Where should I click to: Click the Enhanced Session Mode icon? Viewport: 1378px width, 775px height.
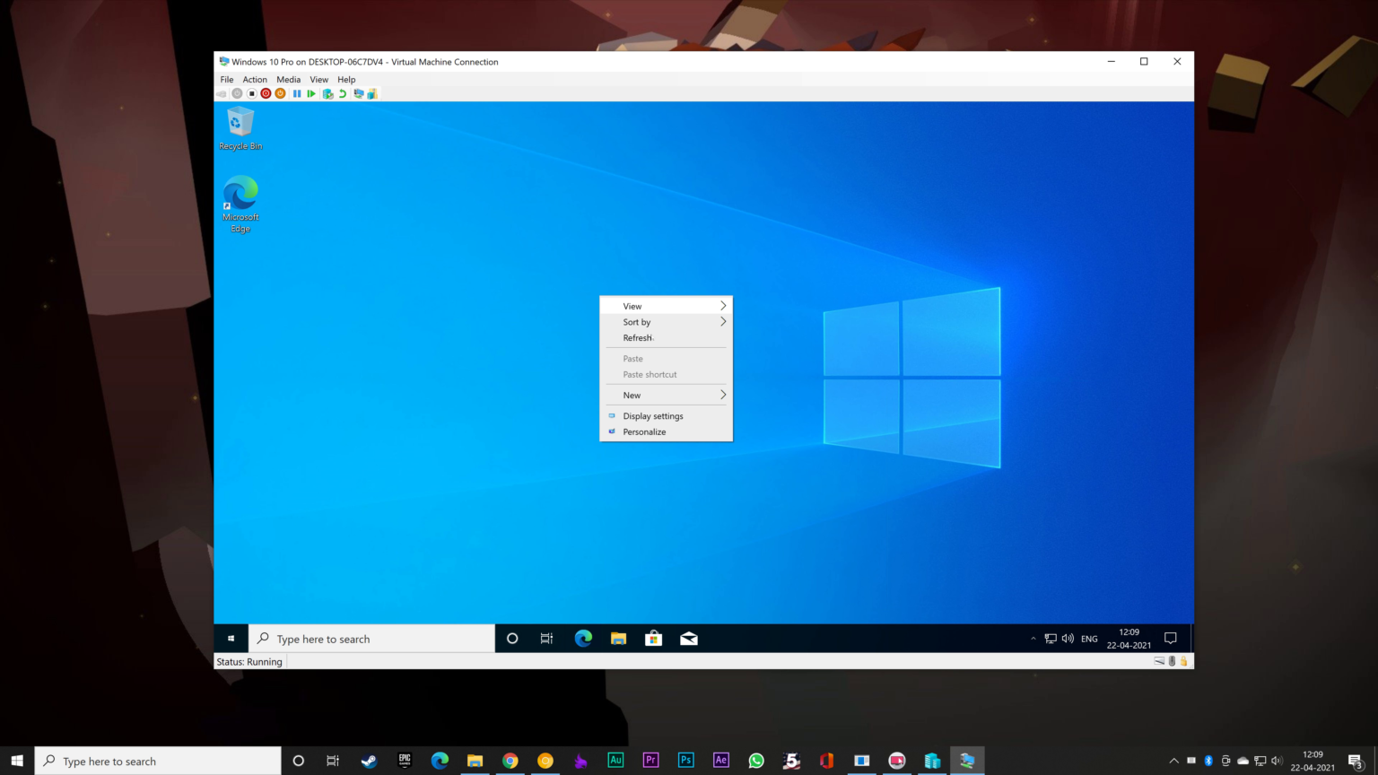357,92
